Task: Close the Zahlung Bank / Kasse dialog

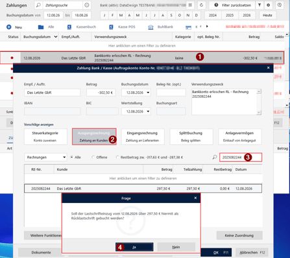Action: pyautogui.click(x=269, y=68)
